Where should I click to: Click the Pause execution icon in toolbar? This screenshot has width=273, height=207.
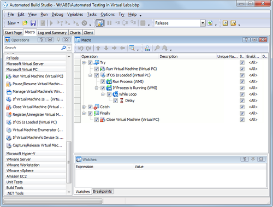pyautogui.click(x=109, y=23)
